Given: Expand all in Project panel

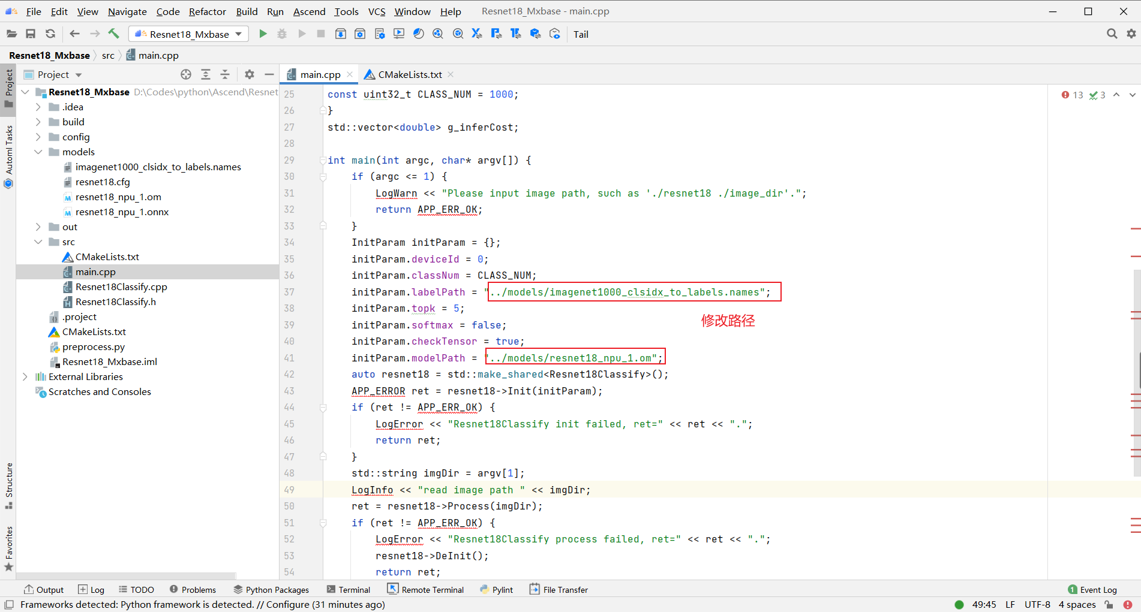Looking at the screenshot, I should pyautogui.click(x=206, y=74).
